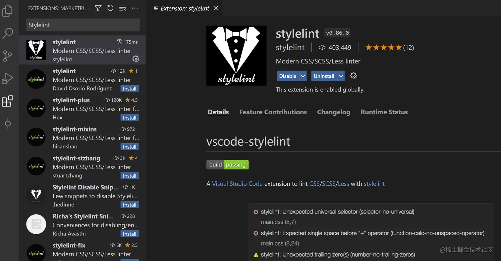Screen dimensions: 501x261
Task: Open the CSS link in description
Action: [314, 184]
